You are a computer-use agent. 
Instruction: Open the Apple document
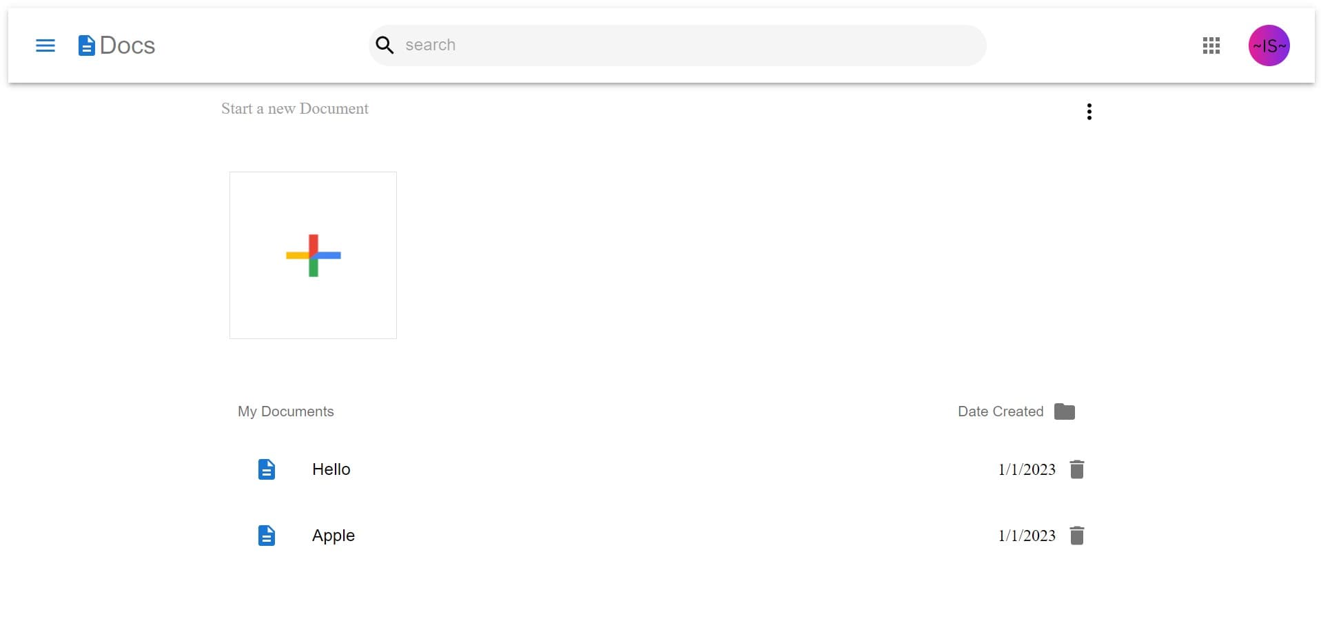[334, 536]
